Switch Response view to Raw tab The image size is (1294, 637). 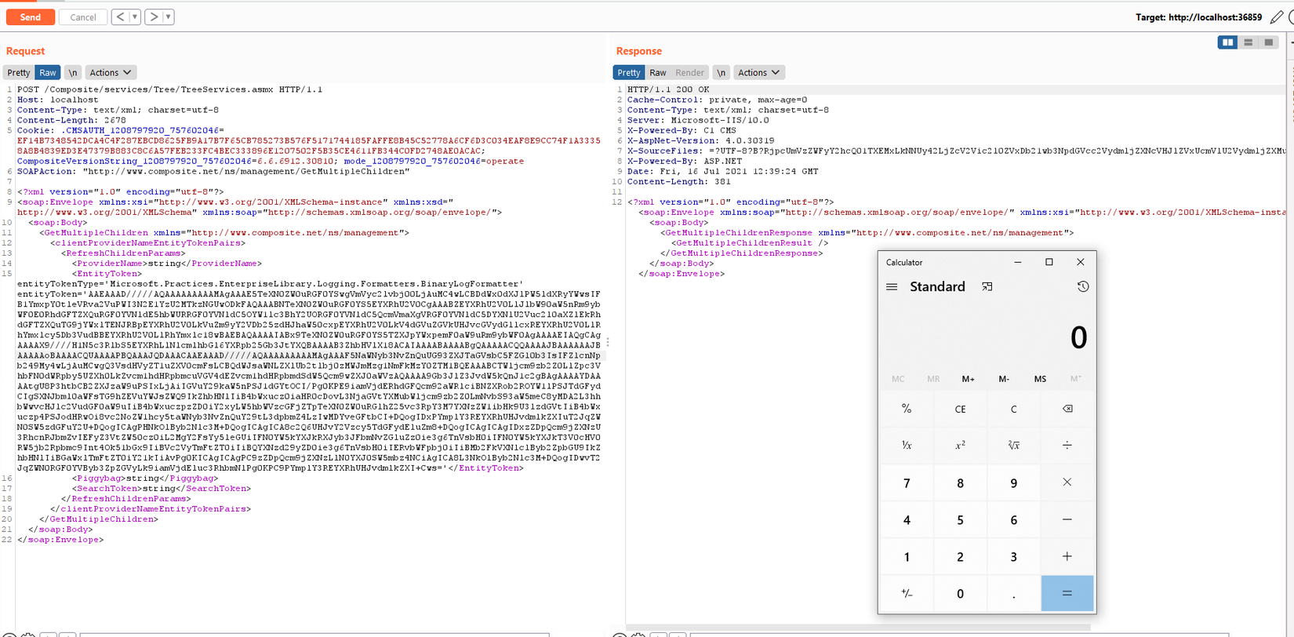tap(658, 72)
